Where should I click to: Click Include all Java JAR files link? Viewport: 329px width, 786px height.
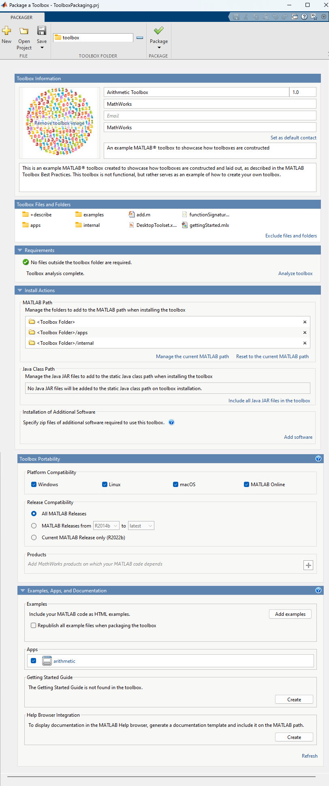coord(269,401)
